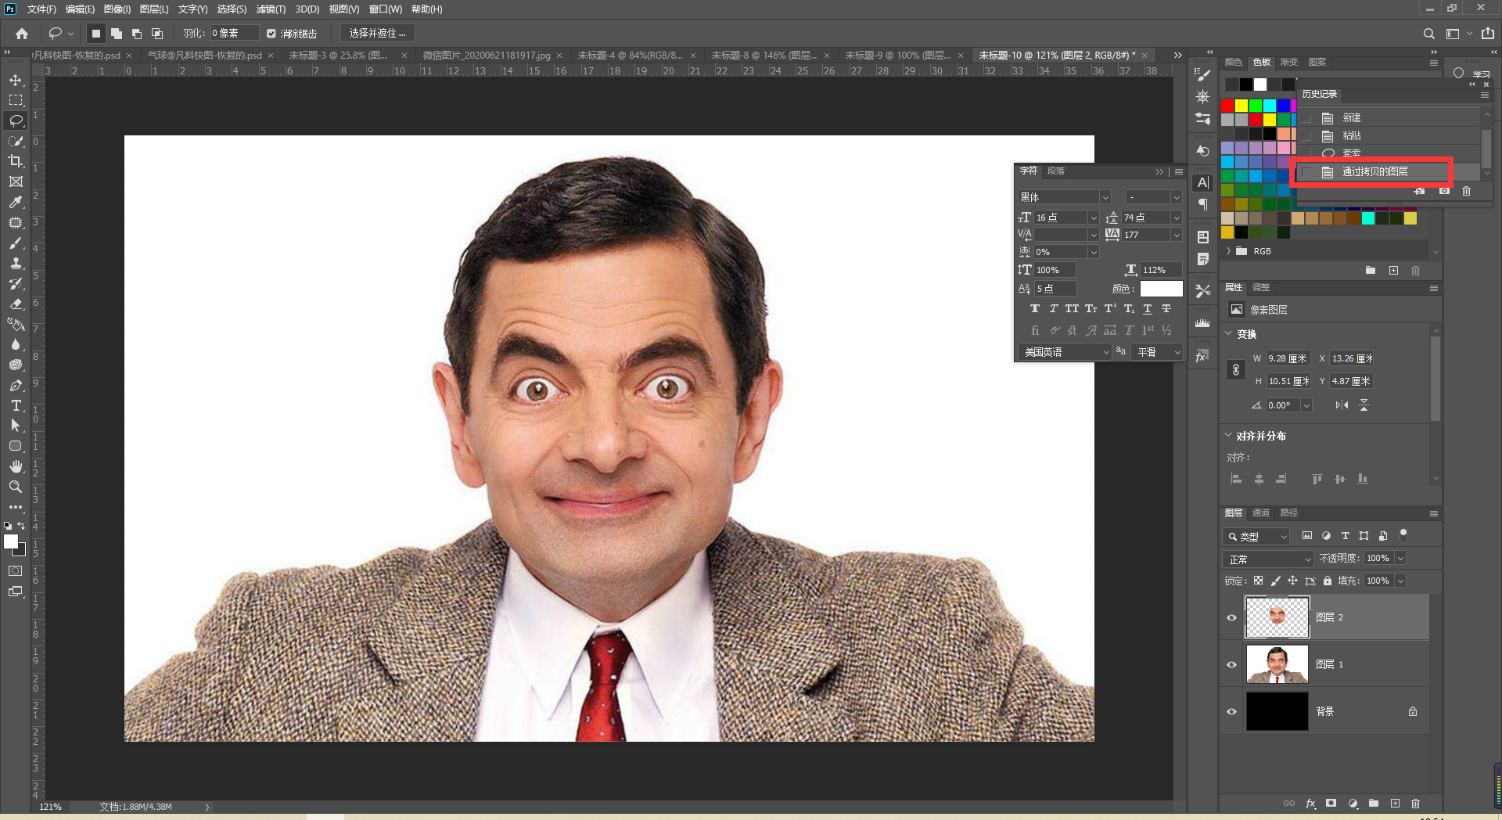Open the font size 16 点 dropdown
The width and height of the screenshot is (1502, 820).
(1094, 218)
